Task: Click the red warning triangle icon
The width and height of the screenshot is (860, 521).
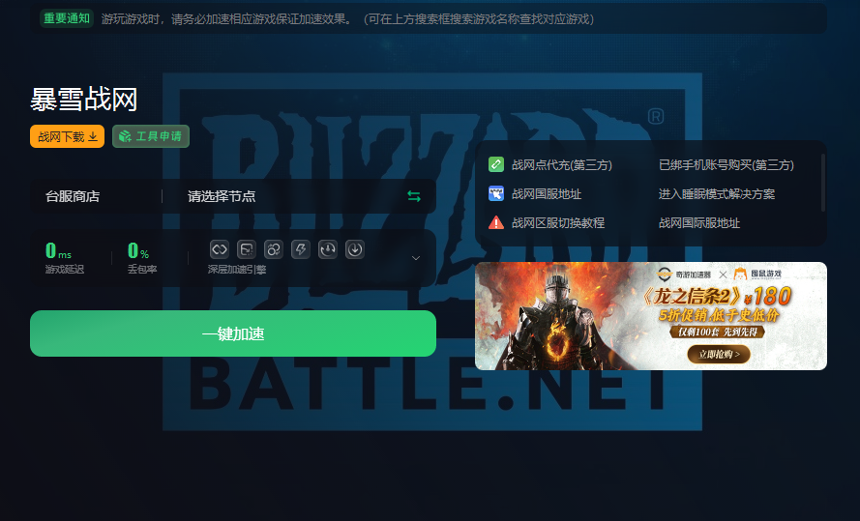Action: click(x=496, y=222)
